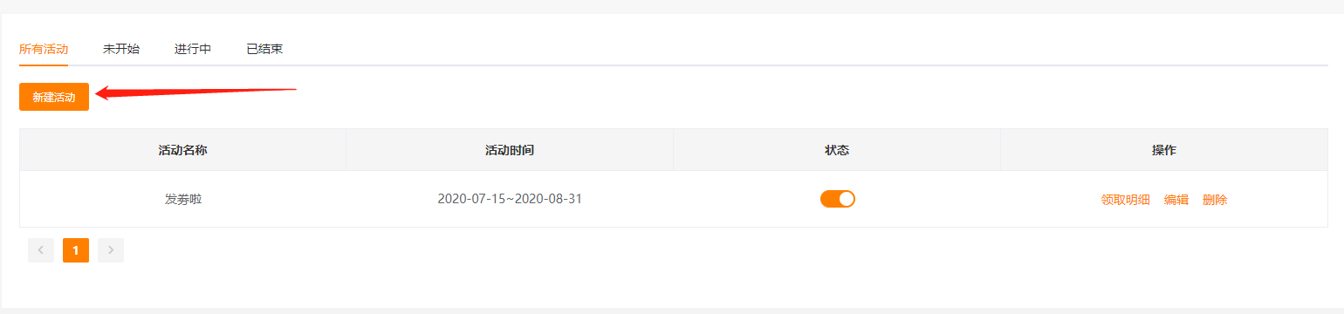Create a new activity with 新建活动
This screenshot has width=1344, height=314.
coord(54,97)
